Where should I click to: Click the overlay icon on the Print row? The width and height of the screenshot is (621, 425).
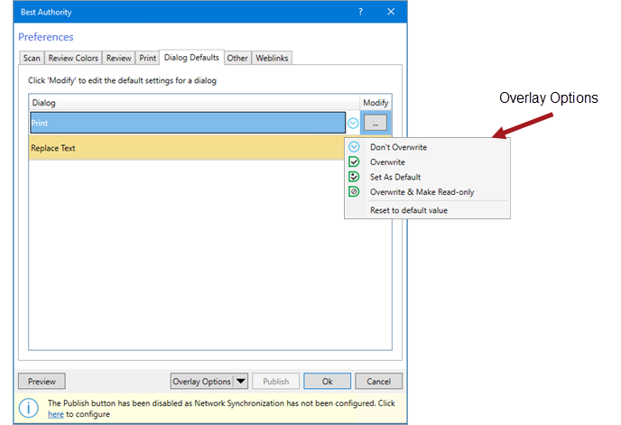coord(353,124)
